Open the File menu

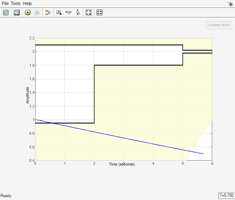coord(5,4)
